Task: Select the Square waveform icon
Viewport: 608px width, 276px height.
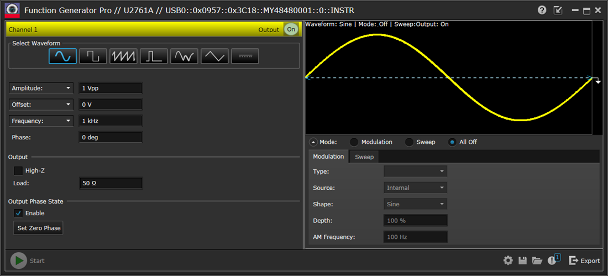Action: coord(93,56)
